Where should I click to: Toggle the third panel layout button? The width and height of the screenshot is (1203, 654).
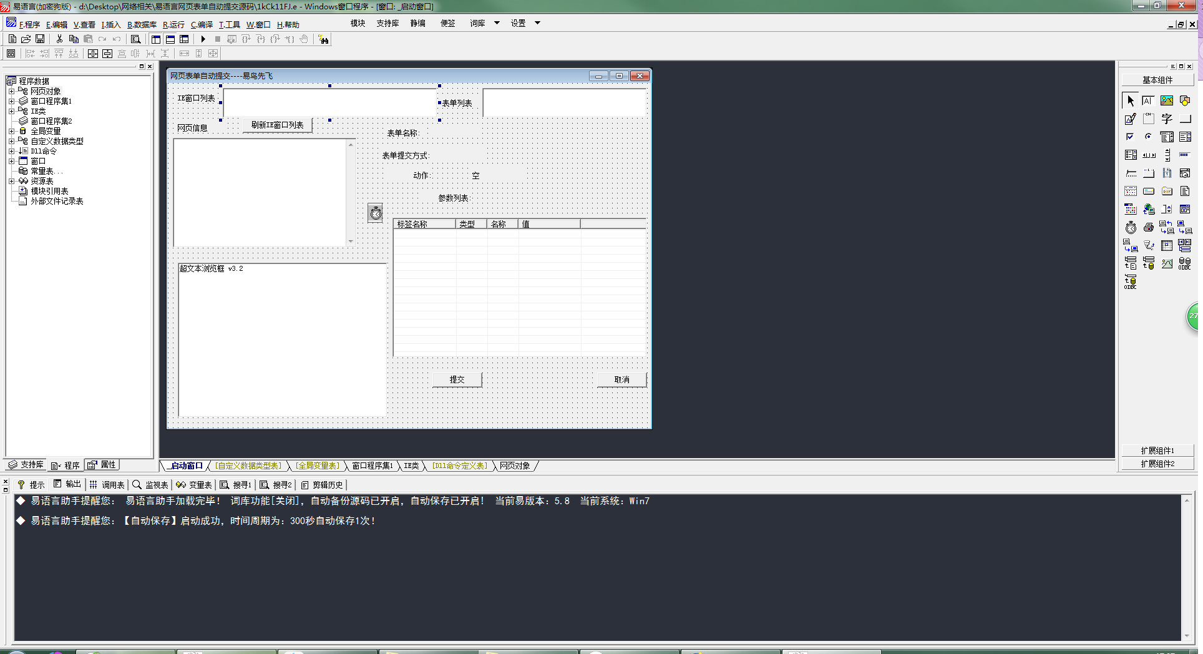click(184, 39)
